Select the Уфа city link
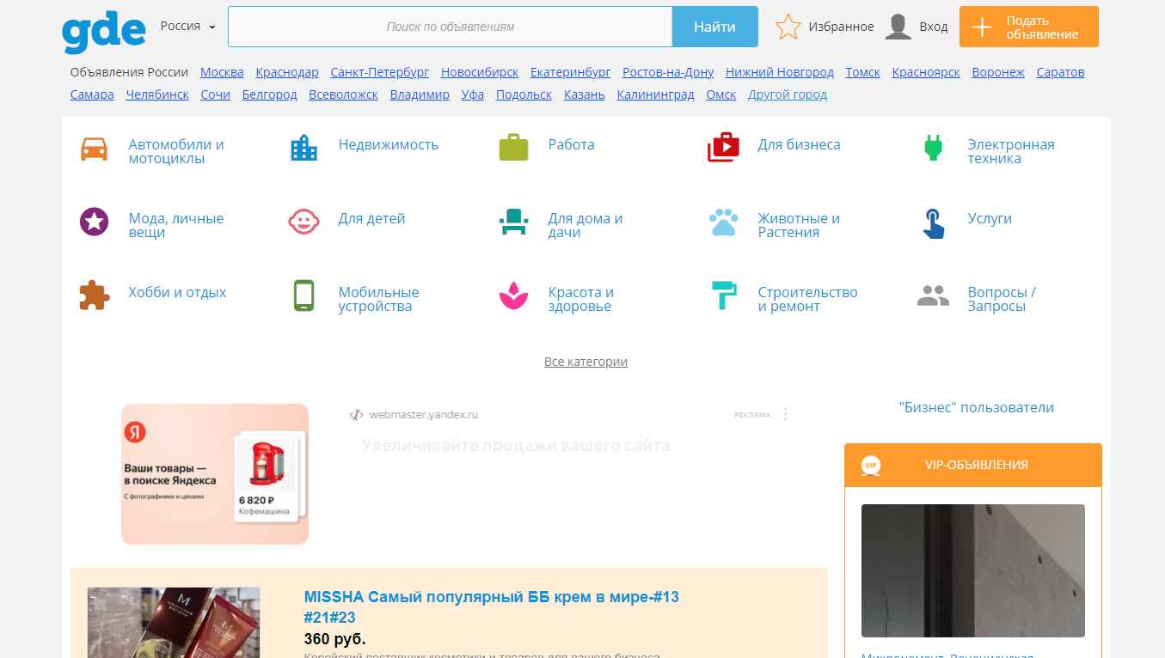1165x658 pixels. pyautogui.click(x=473, y=94)
